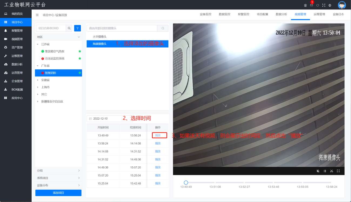Click the globe language icon

pyautogui.click(x=330, y=5)
